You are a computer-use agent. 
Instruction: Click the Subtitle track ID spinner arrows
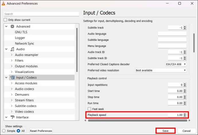pyautogui.click(x=185, y=58)
